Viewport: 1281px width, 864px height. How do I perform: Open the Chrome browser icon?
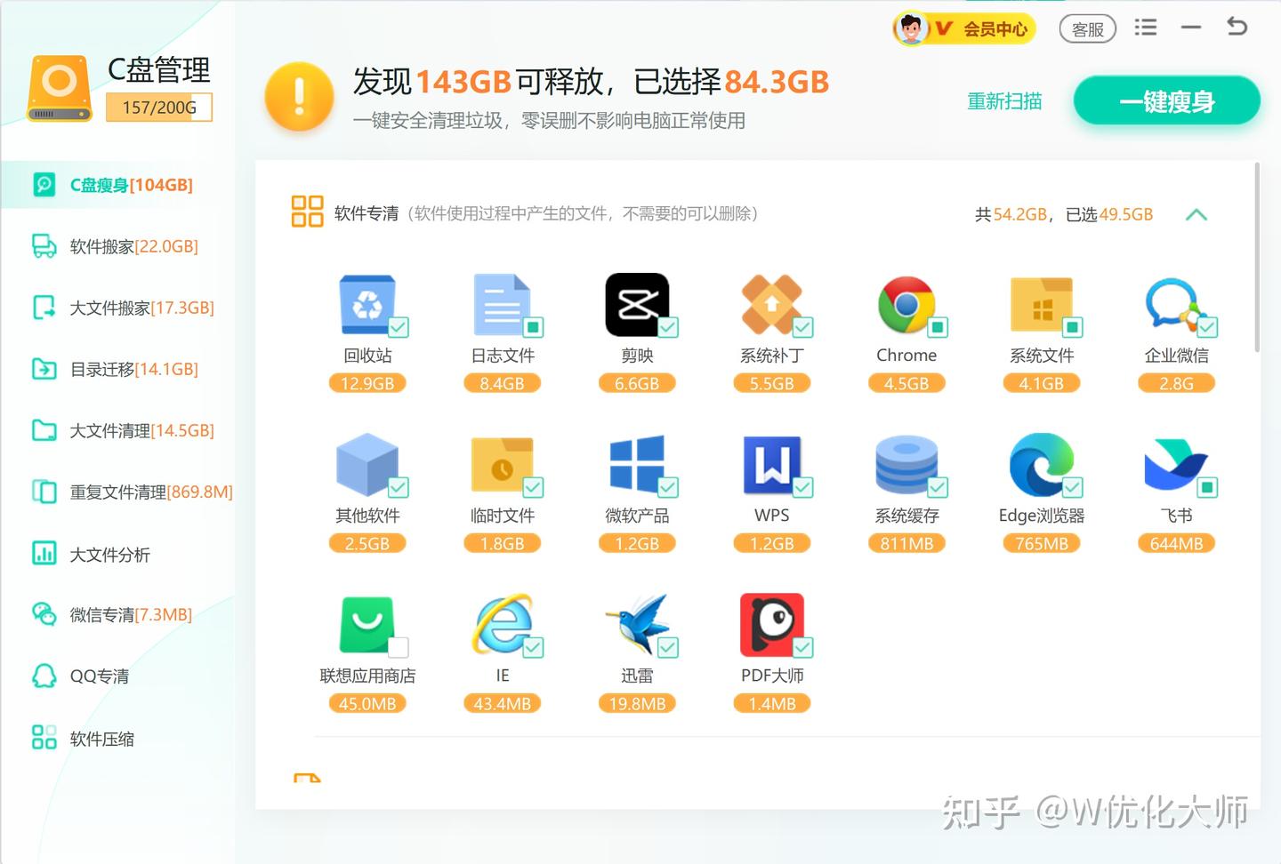tap(906, 305)
